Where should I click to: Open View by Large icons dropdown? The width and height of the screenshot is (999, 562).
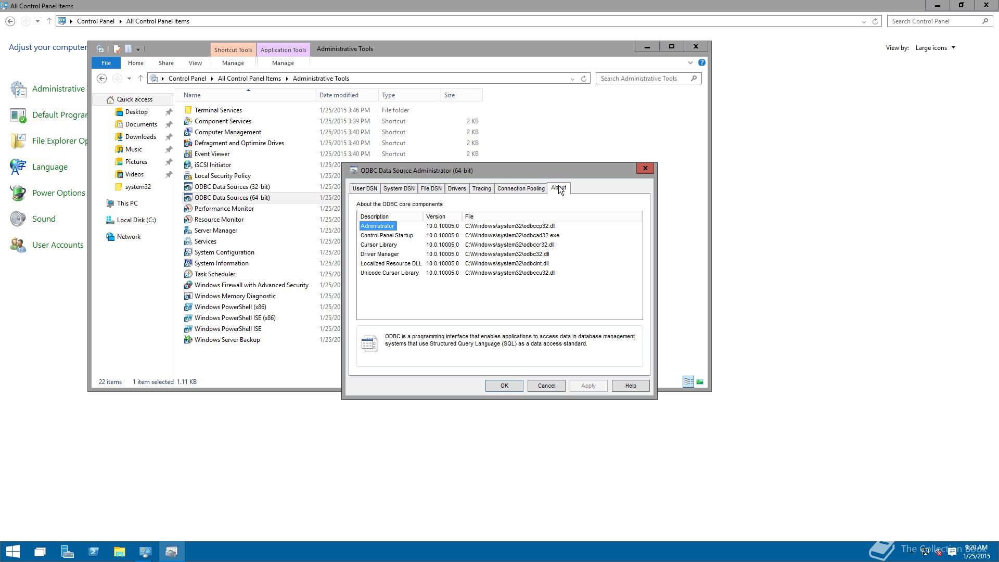[936, 48]
